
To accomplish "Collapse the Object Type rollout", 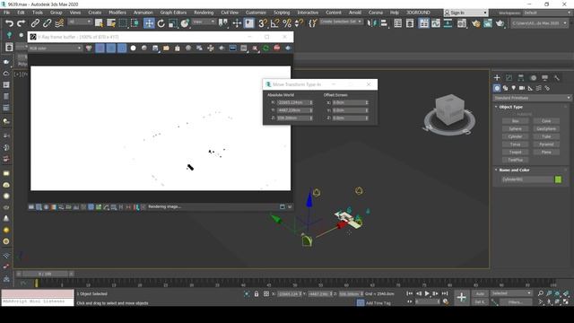I will [x=509, y=107].
